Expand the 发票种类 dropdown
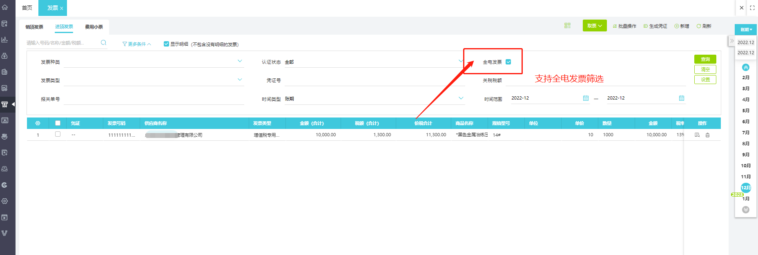 tap(239, 61)
